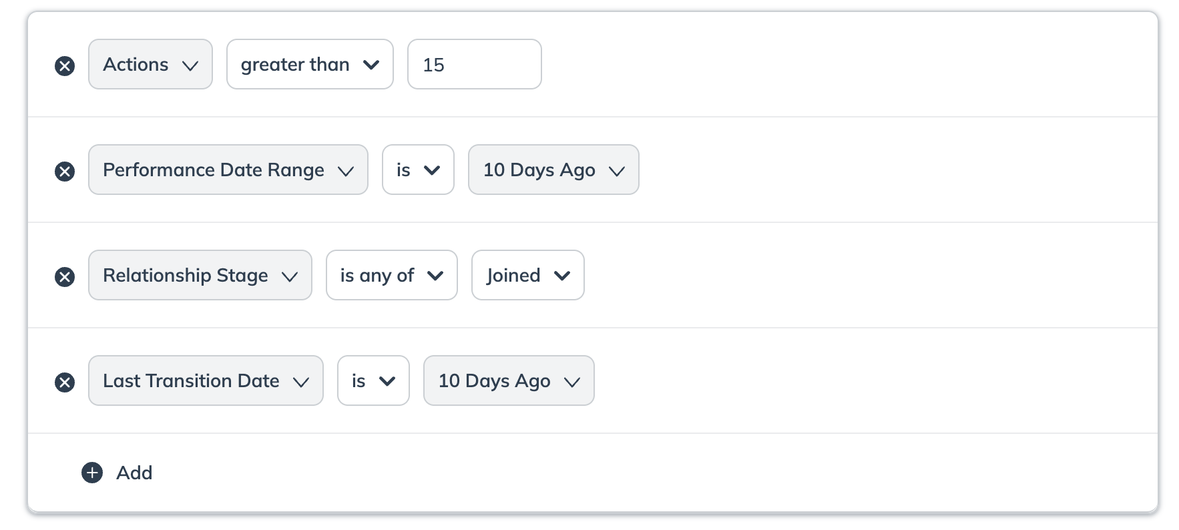Open the Last Transition Date field dropdown
Viewport: 1179px width, 530px height.
(x=206, y=381)
